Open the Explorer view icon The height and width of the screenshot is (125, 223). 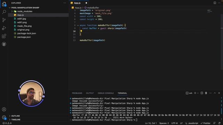pyautogui.click(x=4, y=4)
